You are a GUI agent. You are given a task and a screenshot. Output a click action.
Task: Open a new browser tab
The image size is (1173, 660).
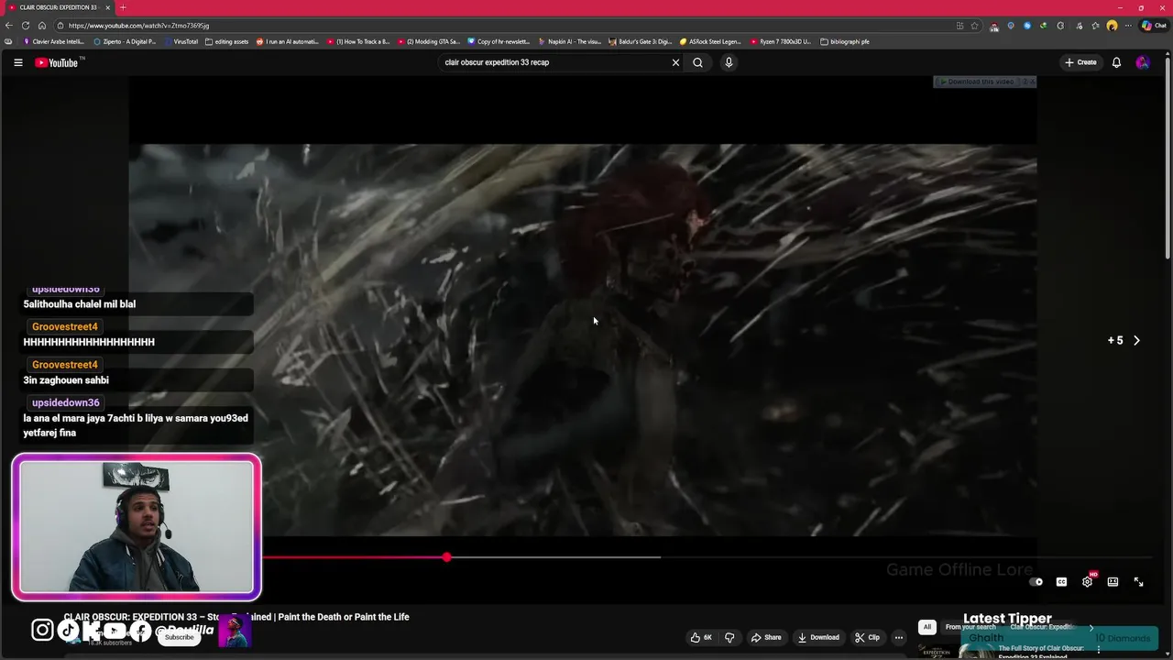[x=123, y=7]
